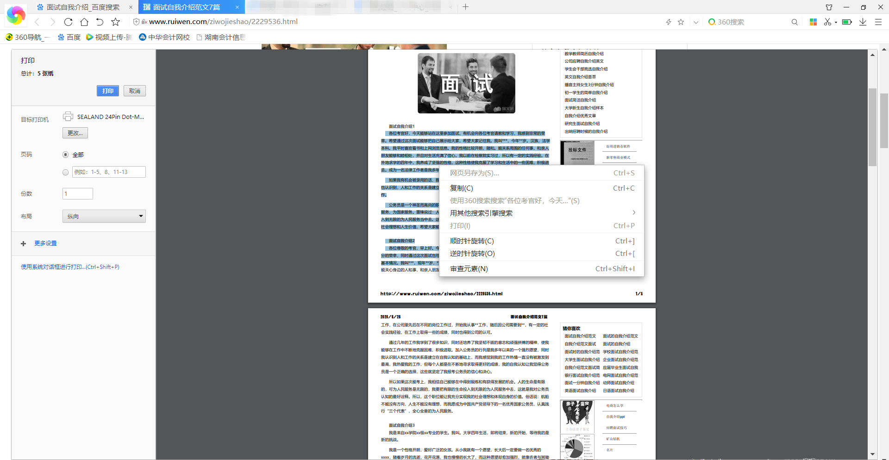
Task: Click the 份数 copies input field
Action: tap(78, 193)
